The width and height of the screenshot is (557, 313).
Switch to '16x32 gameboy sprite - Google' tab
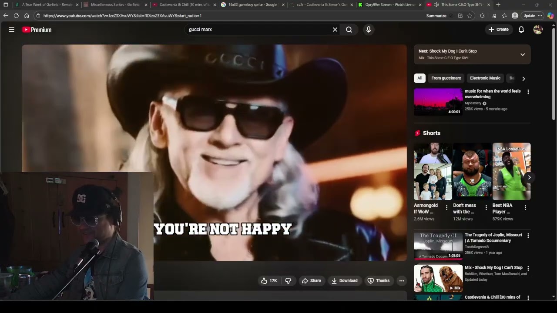tap(253, 5)
